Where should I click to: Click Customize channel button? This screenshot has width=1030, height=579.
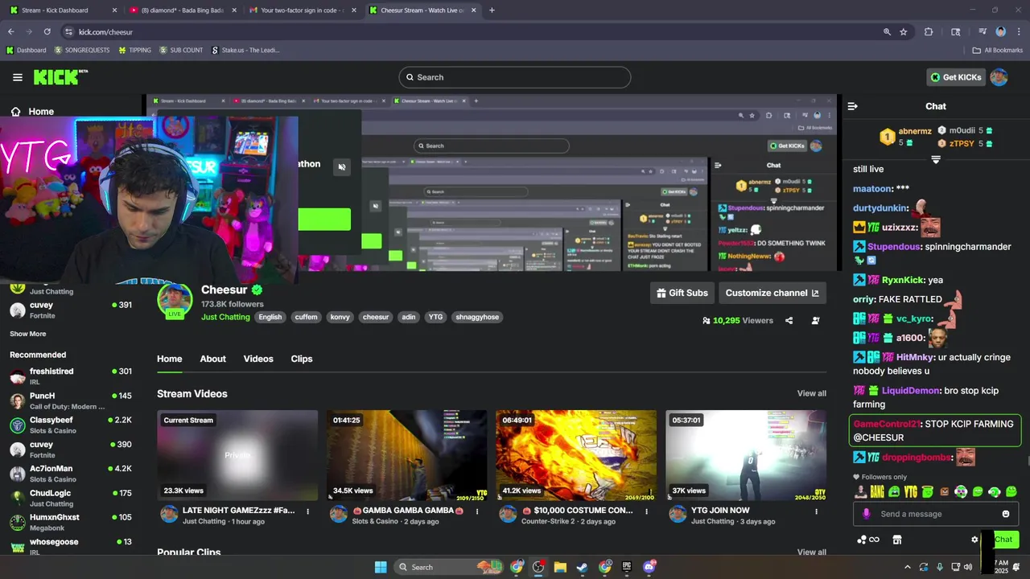(772, 293)
